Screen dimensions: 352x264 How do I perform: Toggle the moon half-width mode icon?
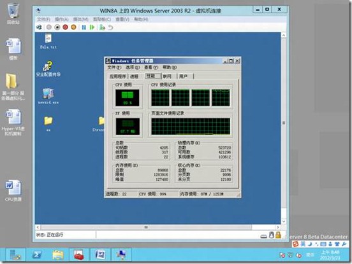[x=310, y=244]
